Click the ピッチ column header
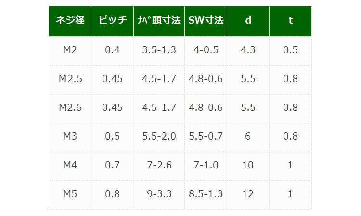Image resolution: width=361 pixels, height=216 pixels. click(112, 21)
